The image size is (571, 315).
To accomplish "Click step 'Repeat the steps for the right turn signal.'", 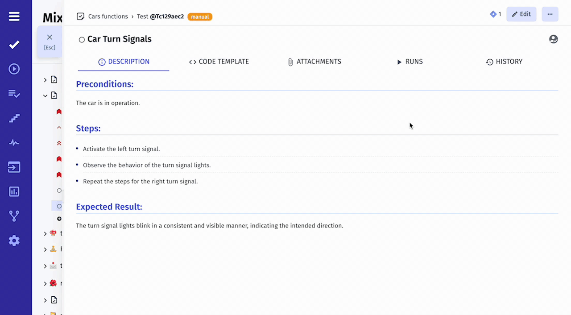I will (x=141, y=182).
